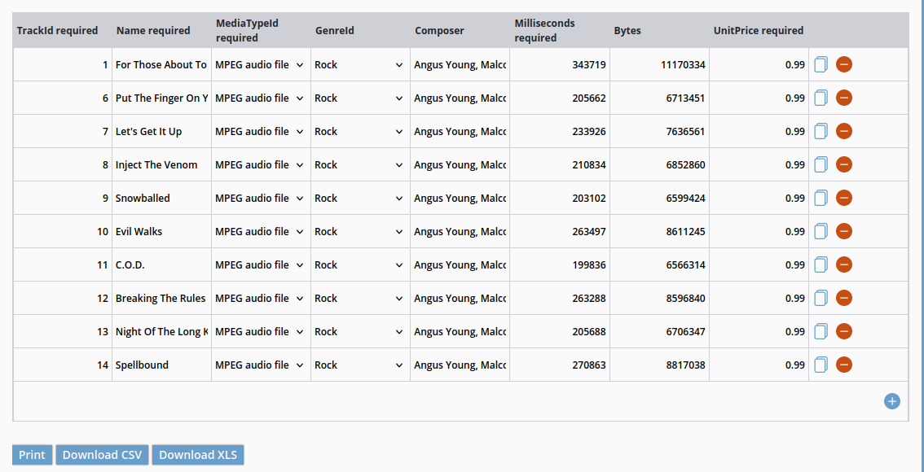Screen dimensions: 924x472
Task: Edit the Bytes field showing 6566314
Action: 659,264
